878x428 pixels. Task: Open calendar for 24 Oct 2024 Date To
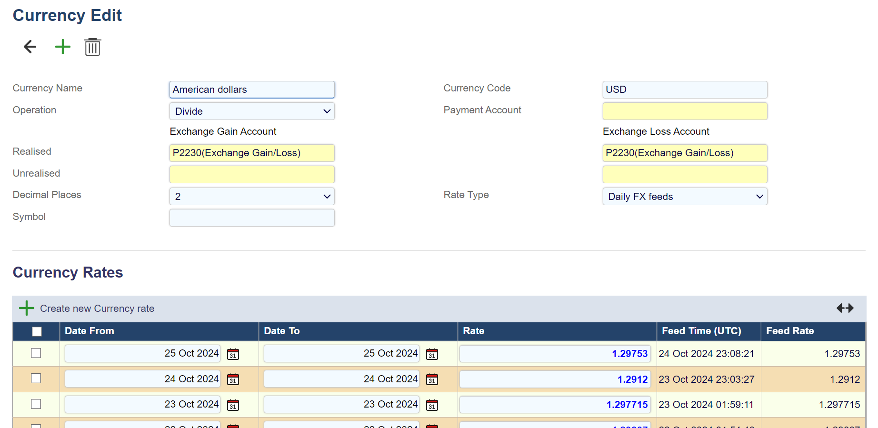432,380
